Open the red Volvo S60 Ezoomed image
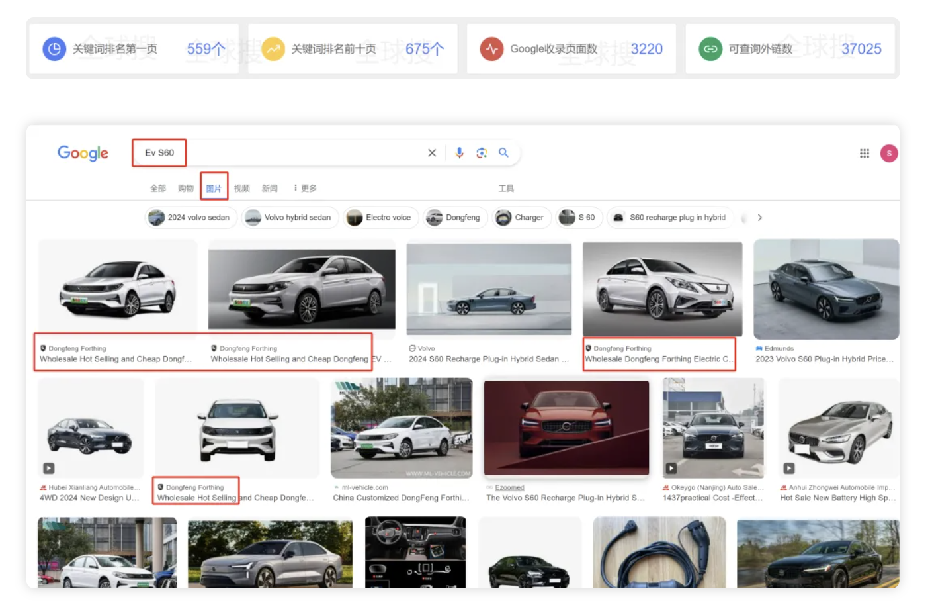930x605 pixels. point(566,428)
